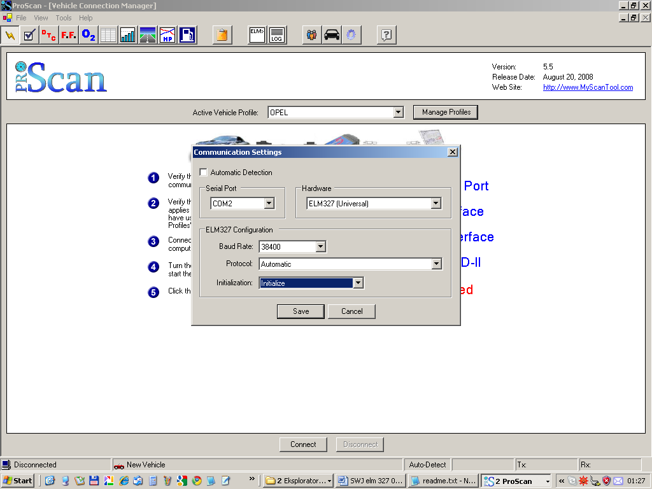Open the clipboard report tool
The width and height of the screenshot is (652, 489).
pos(222,36)
